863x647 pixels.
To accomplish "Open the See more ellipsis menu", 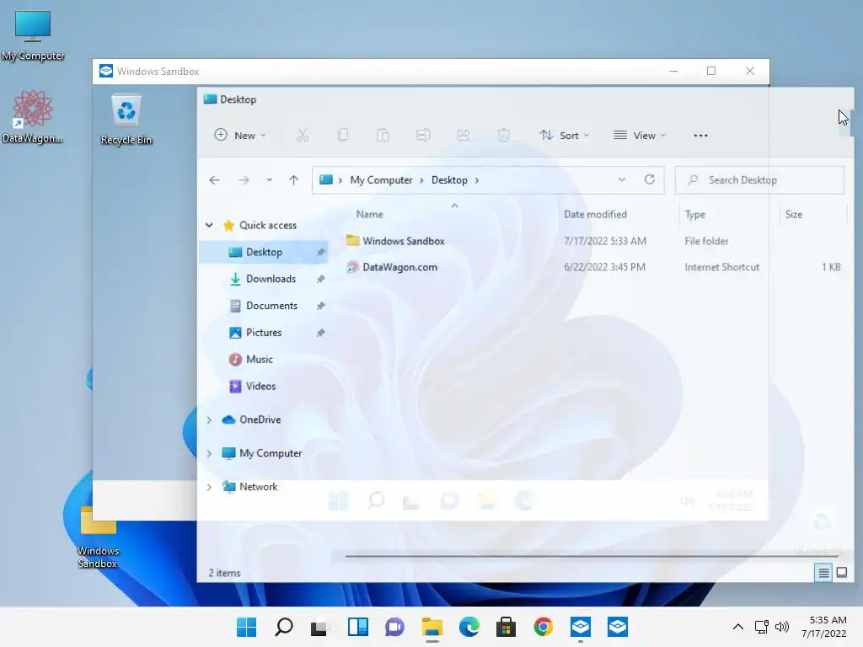I will pyautogui.click(x=700, y=136).
